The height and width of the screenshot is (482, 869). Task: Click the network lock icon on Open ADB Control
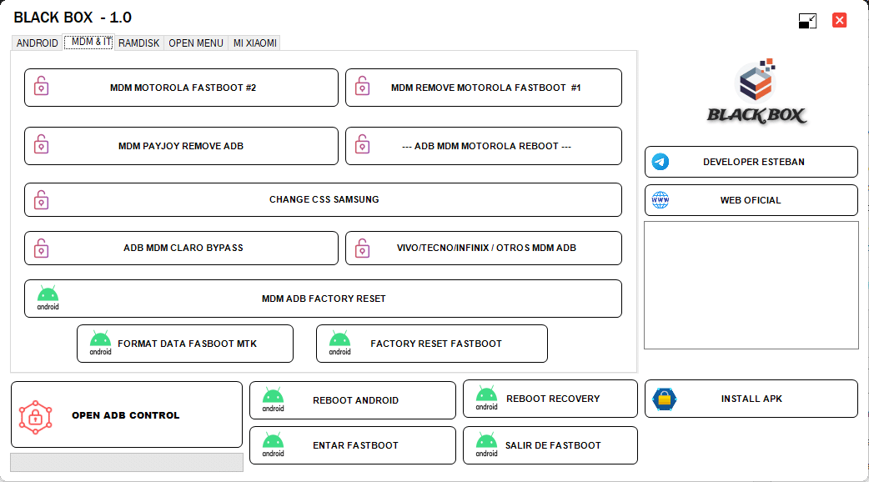36,415
